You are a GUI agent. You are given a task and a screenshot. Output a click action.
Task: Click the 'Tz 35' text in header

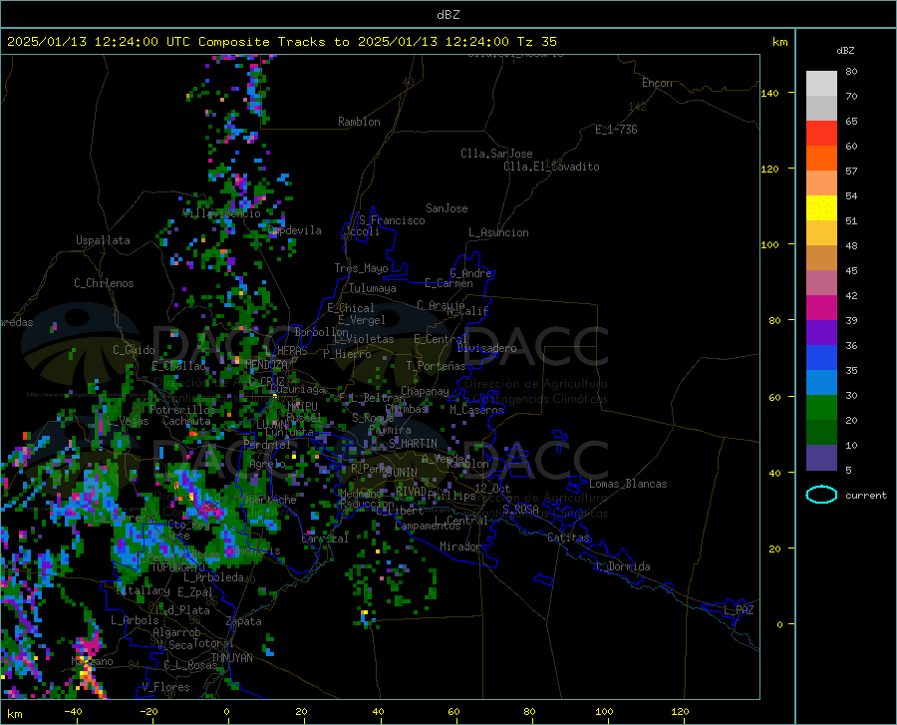pyautogui.click(x=536, y=42)
